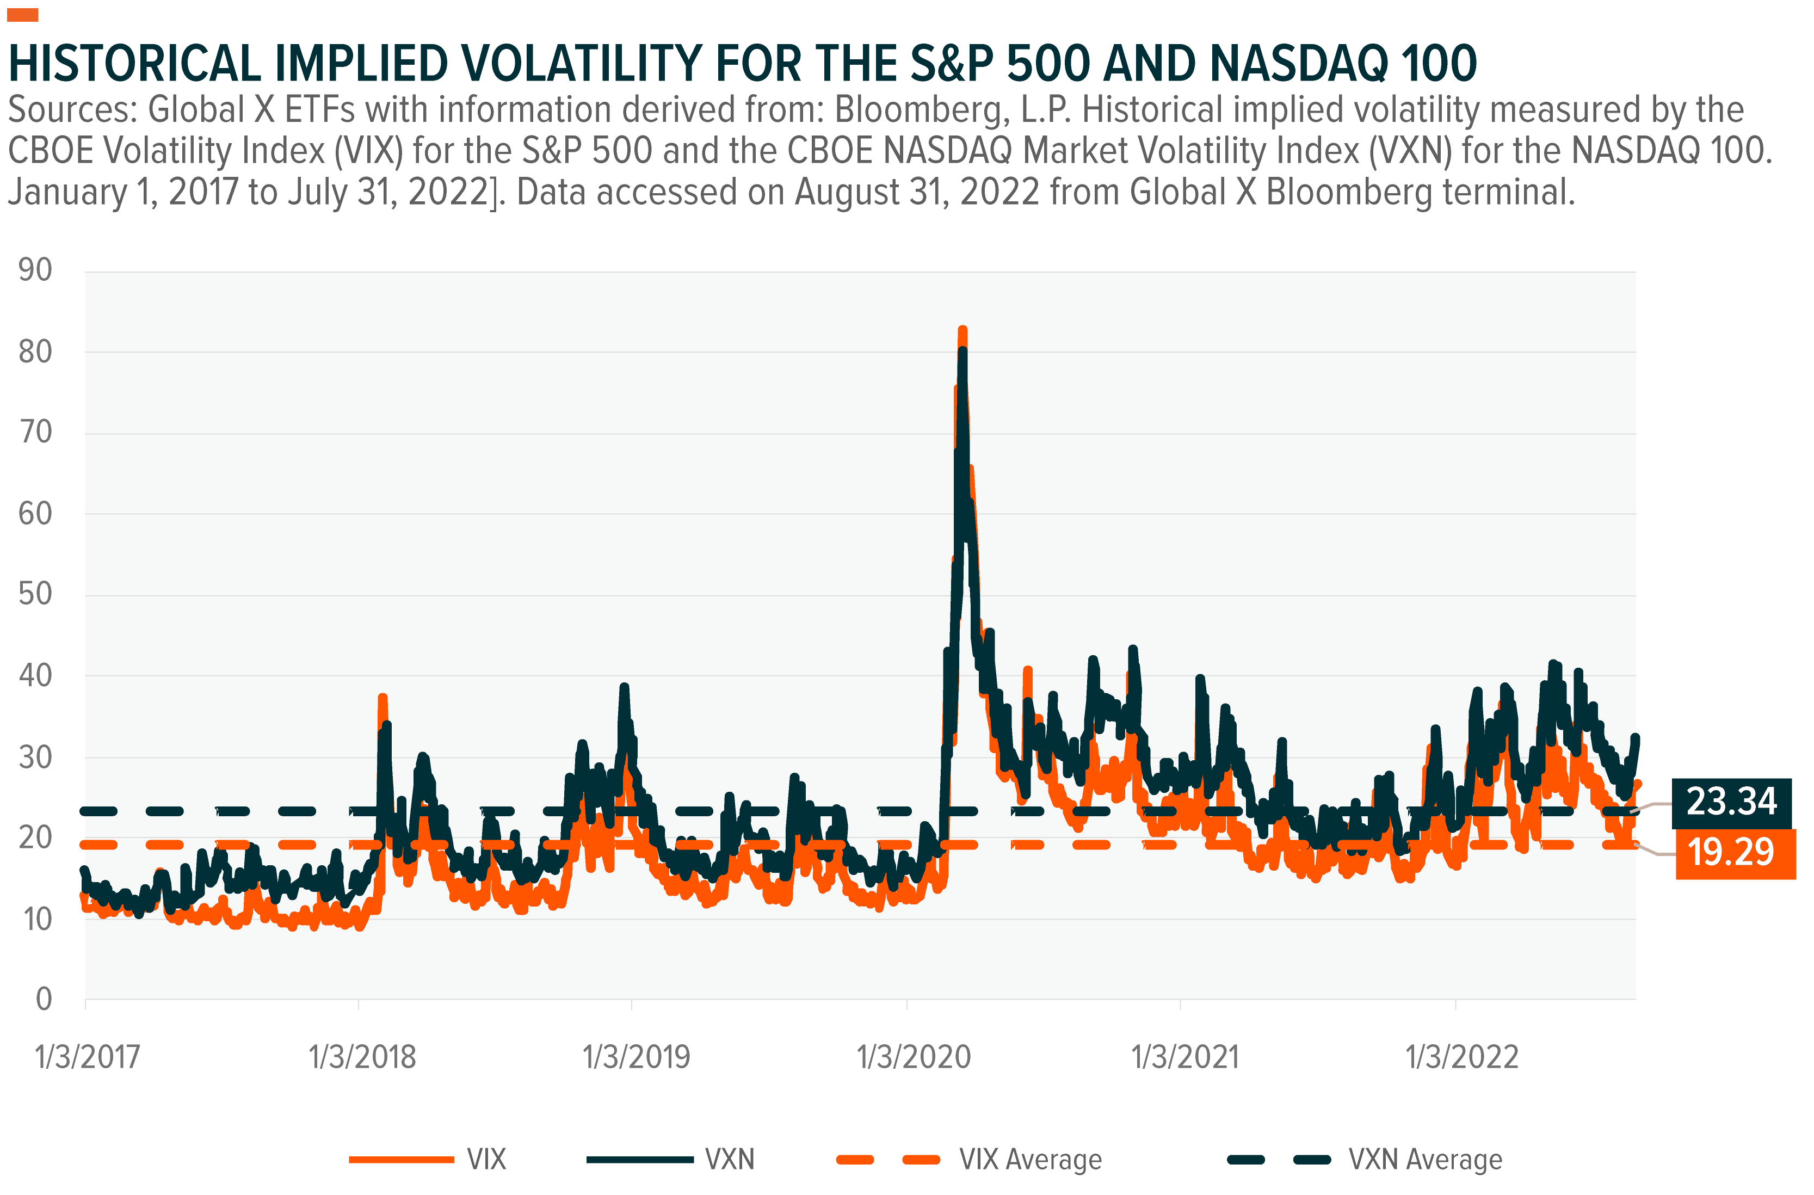This screenshot has height=1195, width=1814.
Task: Click the 1/3/2021 x-axis date label
Action: 1185,1057
